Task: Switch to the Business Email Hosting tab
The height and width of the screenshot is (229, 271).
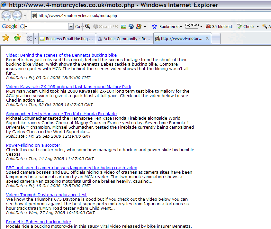Action: click(x=67, y=39)
